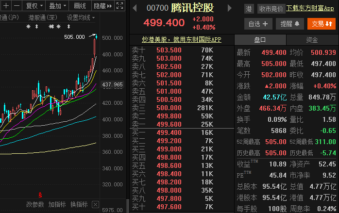This screenshot has width=339, height=213.
Task: Click the 隐藏 panel toggle
Action: pyautogui.click(x=102, y=6)
